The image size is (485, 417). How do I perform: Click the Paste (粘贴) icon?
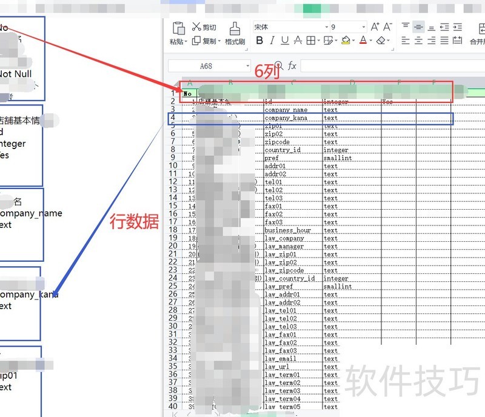coord(178,28)
